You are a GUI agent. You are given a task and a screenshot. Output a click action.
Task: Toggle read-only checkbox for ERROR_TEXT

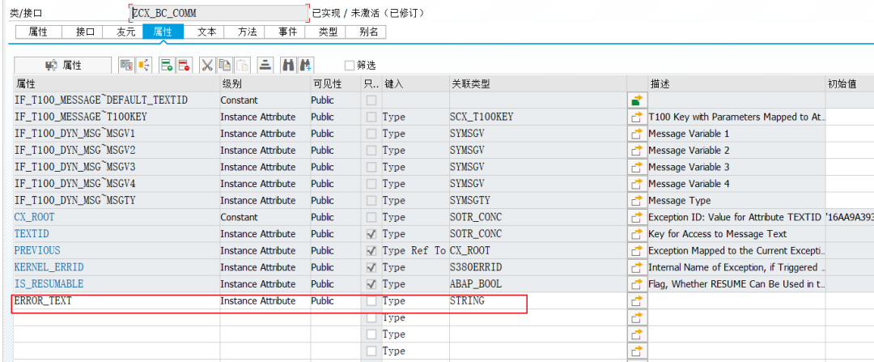pos(371,301)
